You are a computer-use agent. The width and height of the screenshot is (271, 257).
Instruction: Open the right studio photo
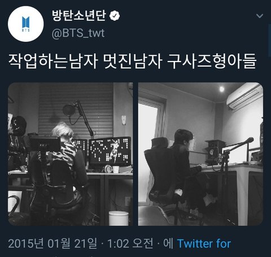(x=200, y=154)
